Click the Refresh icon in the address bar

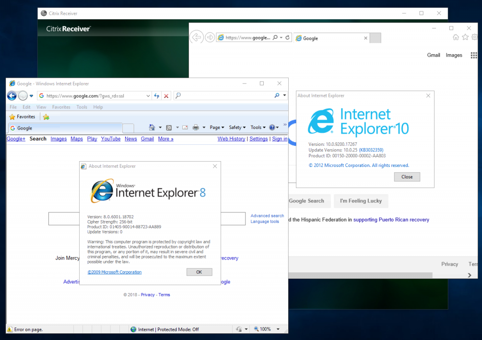point(156,95)
